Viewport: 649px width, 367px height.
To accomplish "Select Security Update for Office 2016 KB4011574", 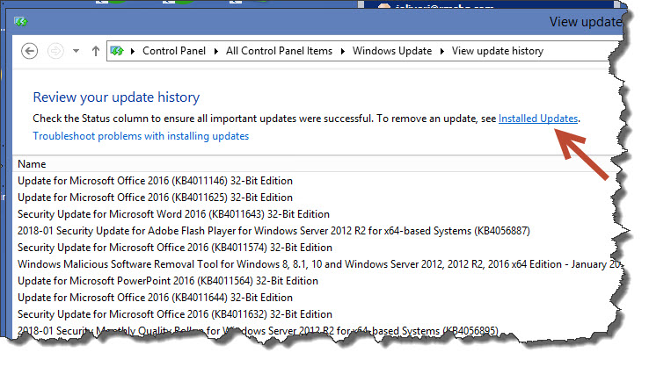I will pyautogui.click(x=175, y=248).
